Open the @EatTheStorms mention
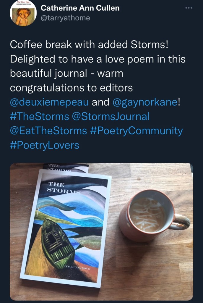The width and height of the screenshot is (203, 303). point(48,130)
